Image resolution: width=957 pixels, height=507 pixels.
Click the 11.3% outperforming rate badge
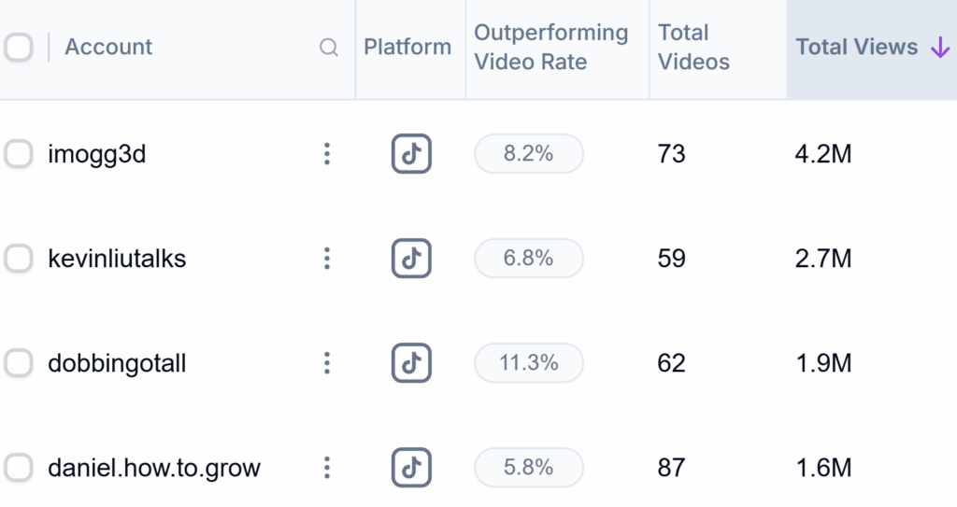click(x=529, y=363)
